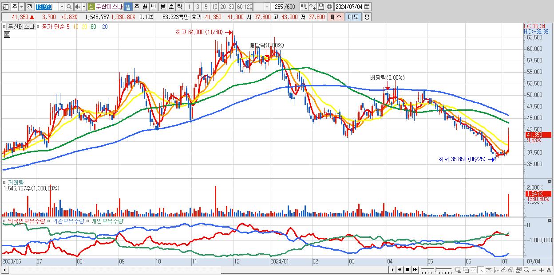Select the 년 (yearly) period toggle
The width and height of the screenshot is (554, 275).
153,7
